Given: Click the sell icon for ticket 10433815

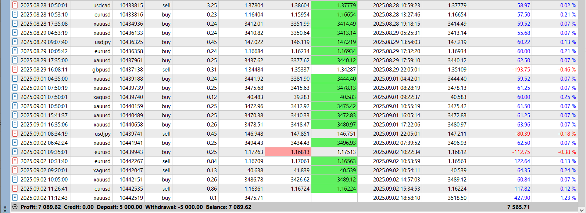Looking at the screenshot, I should [15, 5].
